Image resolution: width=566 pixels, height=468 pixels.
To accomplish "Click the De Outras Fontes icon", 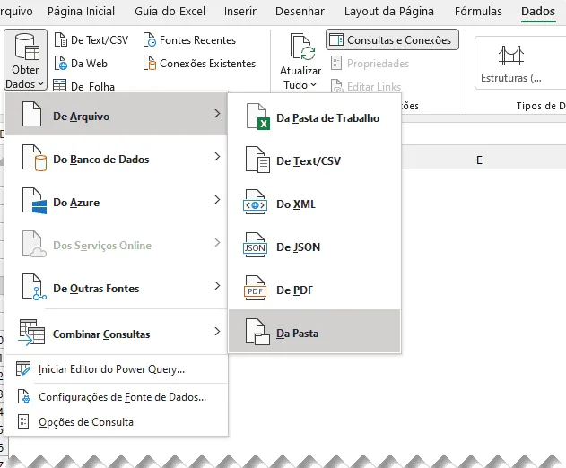I will tap(34, 287).
